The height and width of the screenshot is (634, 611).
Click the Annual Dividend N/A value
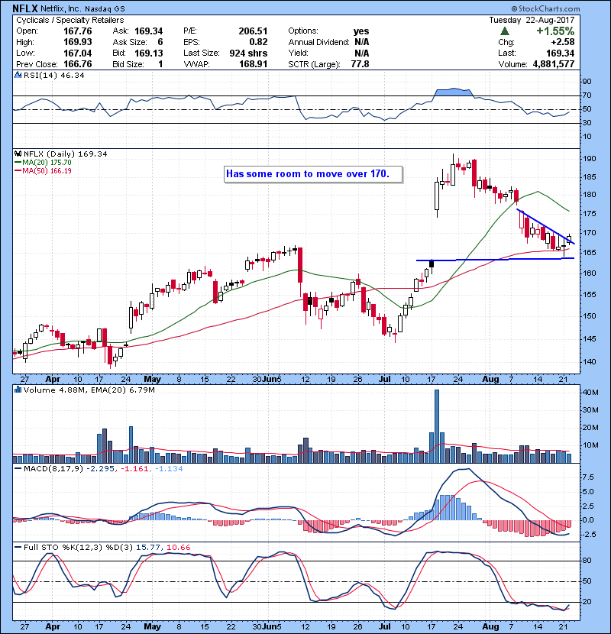[362, 42]
